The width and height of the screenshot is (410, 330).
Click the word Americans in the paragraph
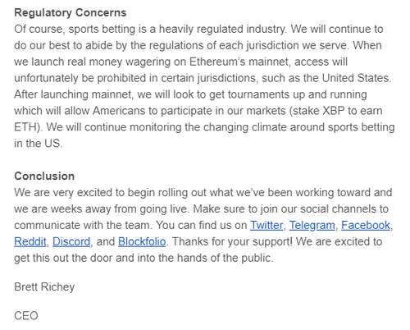(x=119, y=111)
